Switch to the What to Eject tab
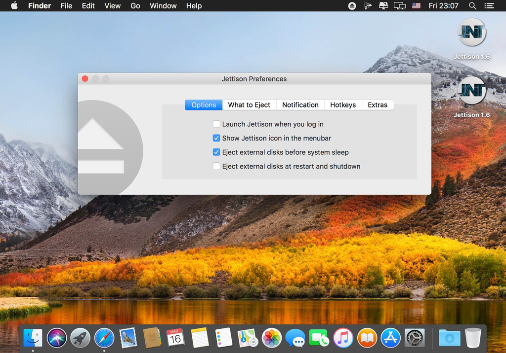 249,105
